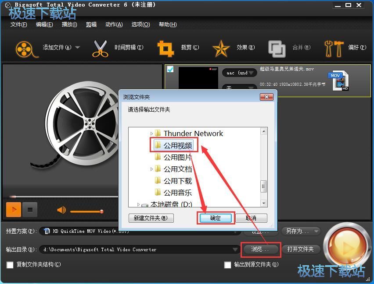Enable the 输出到源文件夹 checkbox
The width and height of the screenshot is (374, 284).
pos(227,265)
